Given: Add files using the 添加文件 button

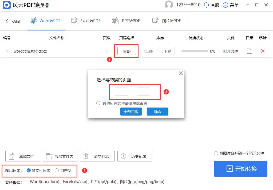Looking at the screenshot, I should click(x=22, y=156).
